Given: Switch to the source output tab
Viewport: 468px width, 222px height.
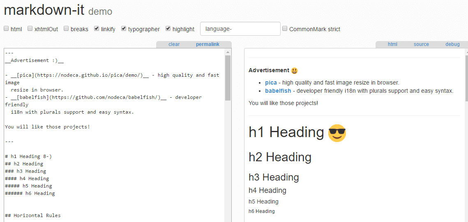Looking at the screenshot, I should pos(421,44).
